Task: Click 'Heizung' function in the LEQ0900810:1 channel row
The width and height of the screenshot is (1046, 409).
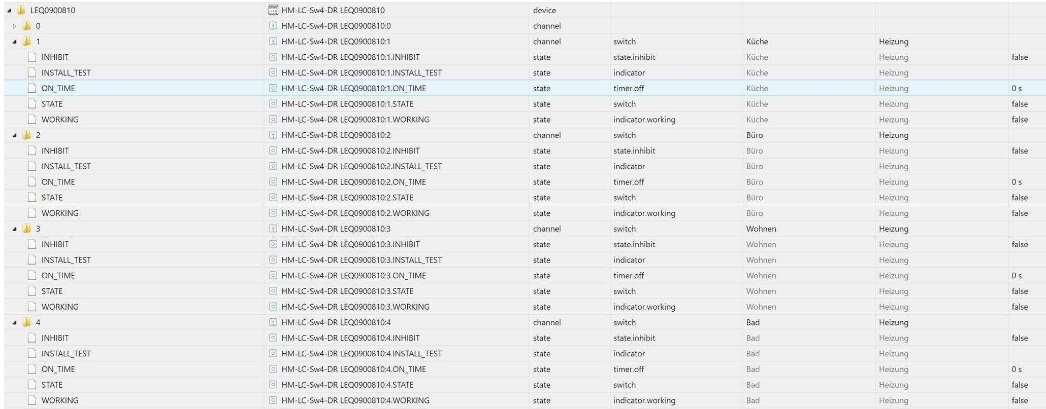Action: tap(894, 42)
